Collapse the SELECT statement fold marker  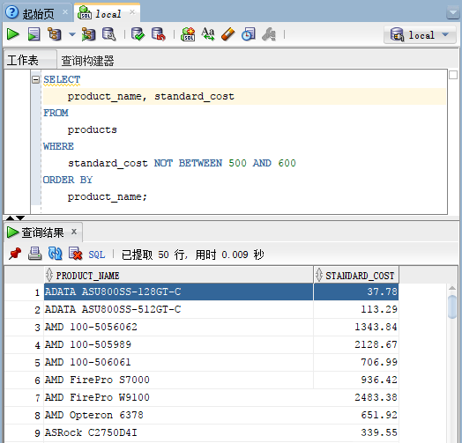pyautogui.click(x=35, y=79)
